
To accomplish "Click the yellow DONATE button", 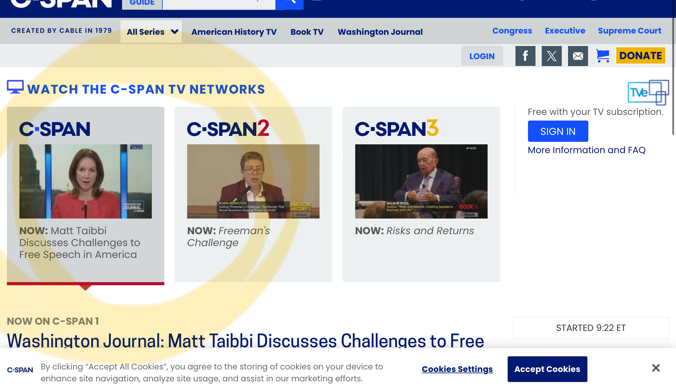I will (x=641, y=55).
